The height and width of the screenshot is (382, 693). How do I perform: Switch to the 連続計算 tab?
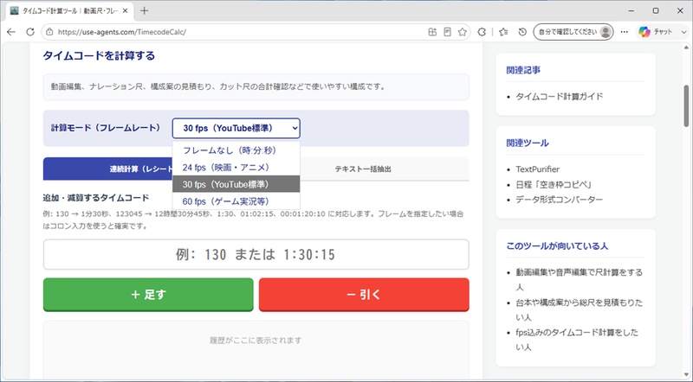pos(107,169)
